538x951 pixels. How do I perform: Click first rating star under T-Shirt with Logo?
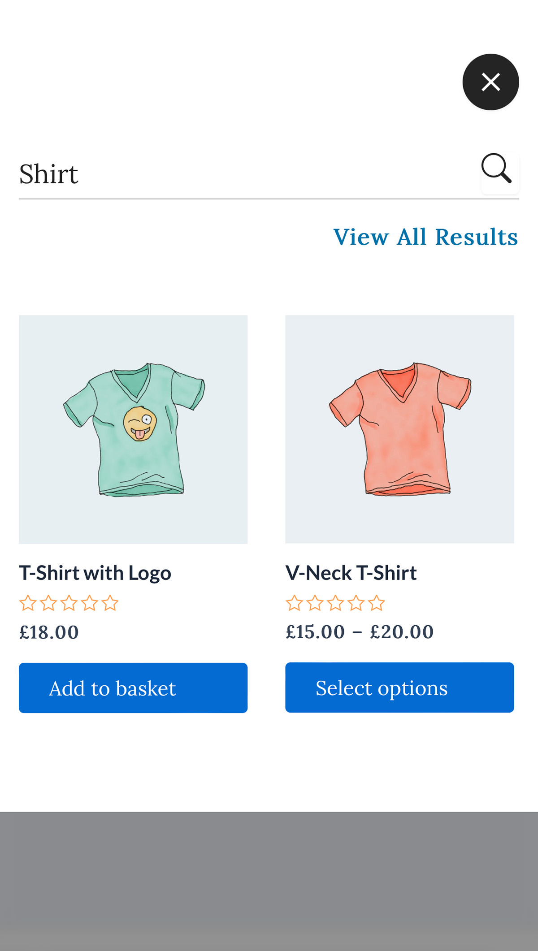point(28,603)
